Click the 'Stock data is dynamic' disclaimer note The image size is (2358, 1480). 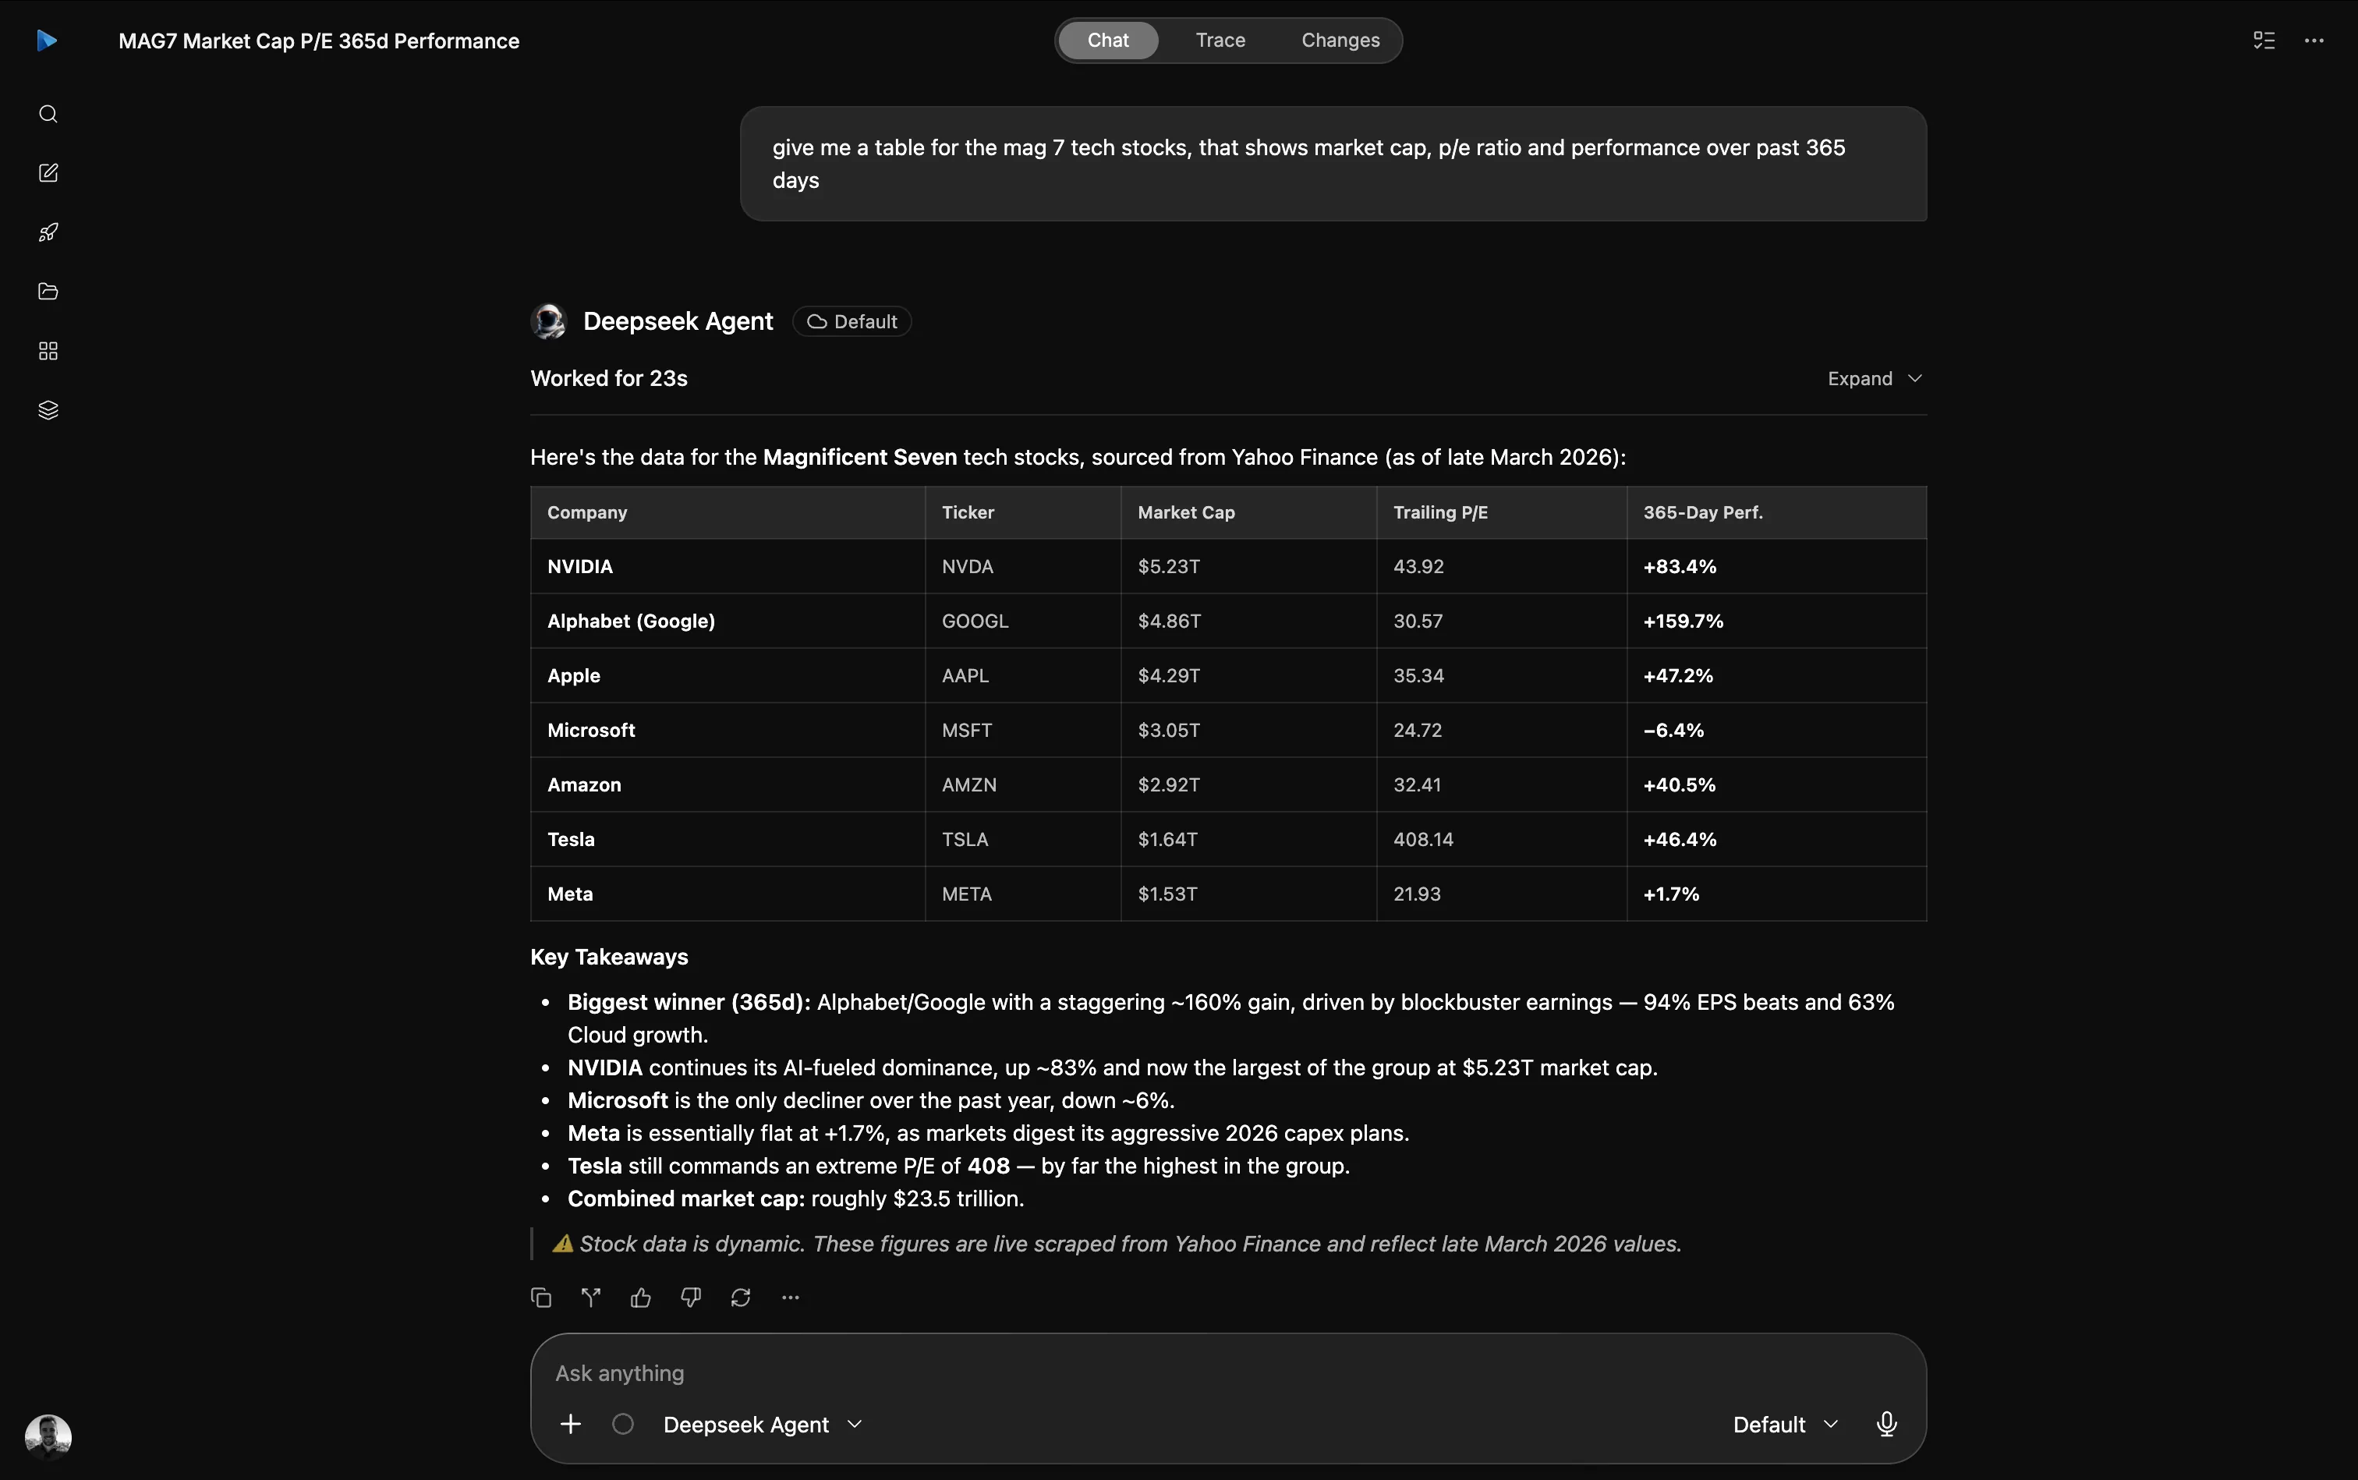pos(1117,1243)
